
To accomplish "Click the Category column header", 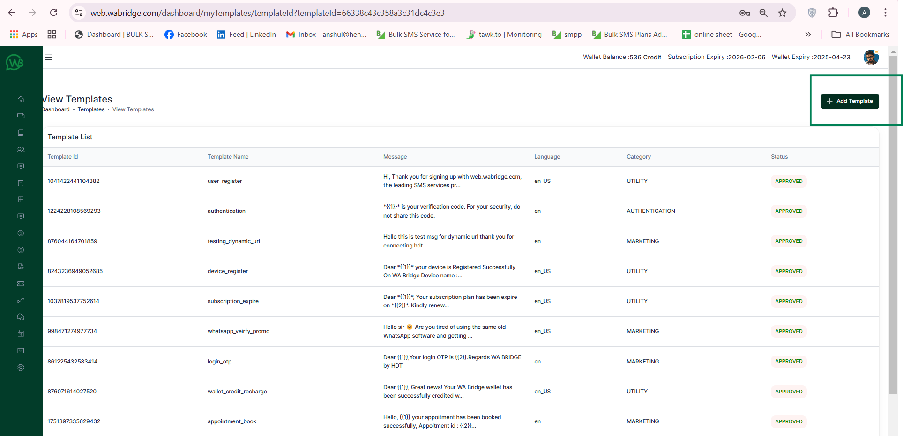I will click(x=639, y=157).
